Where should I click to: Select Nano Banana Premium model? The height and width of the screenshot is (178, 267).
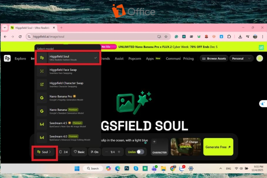68,111
